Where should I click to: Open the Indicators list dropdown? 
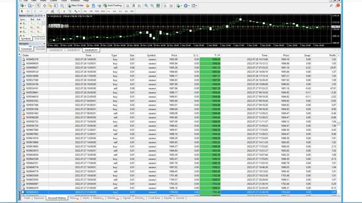[x=179, y=6]
